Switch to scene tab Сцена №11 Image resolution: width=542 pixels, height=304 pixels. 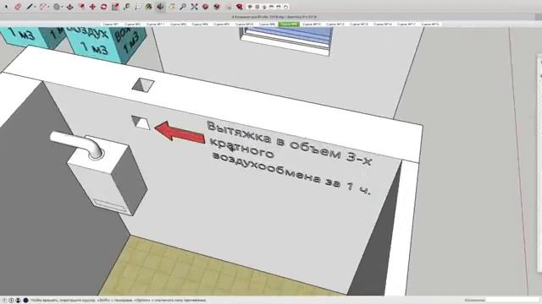pyautogui.click(x=155, y=24)
